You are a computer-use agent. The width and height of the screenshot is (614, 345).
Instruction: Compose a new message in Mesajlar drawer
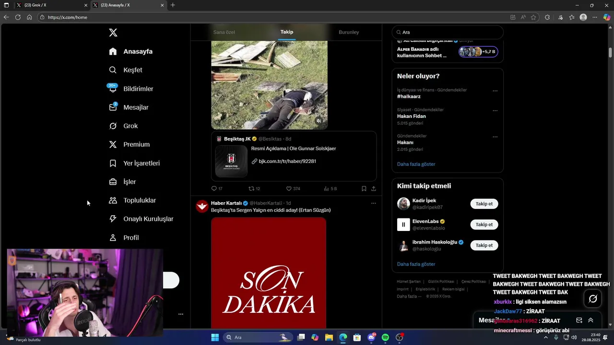click(x=579, y=320)
